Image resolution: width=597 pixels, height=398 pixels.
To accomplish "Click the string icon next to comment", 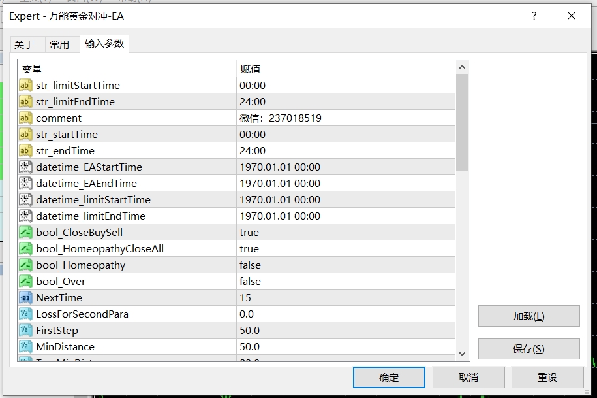I will click(x=25, y=118).
